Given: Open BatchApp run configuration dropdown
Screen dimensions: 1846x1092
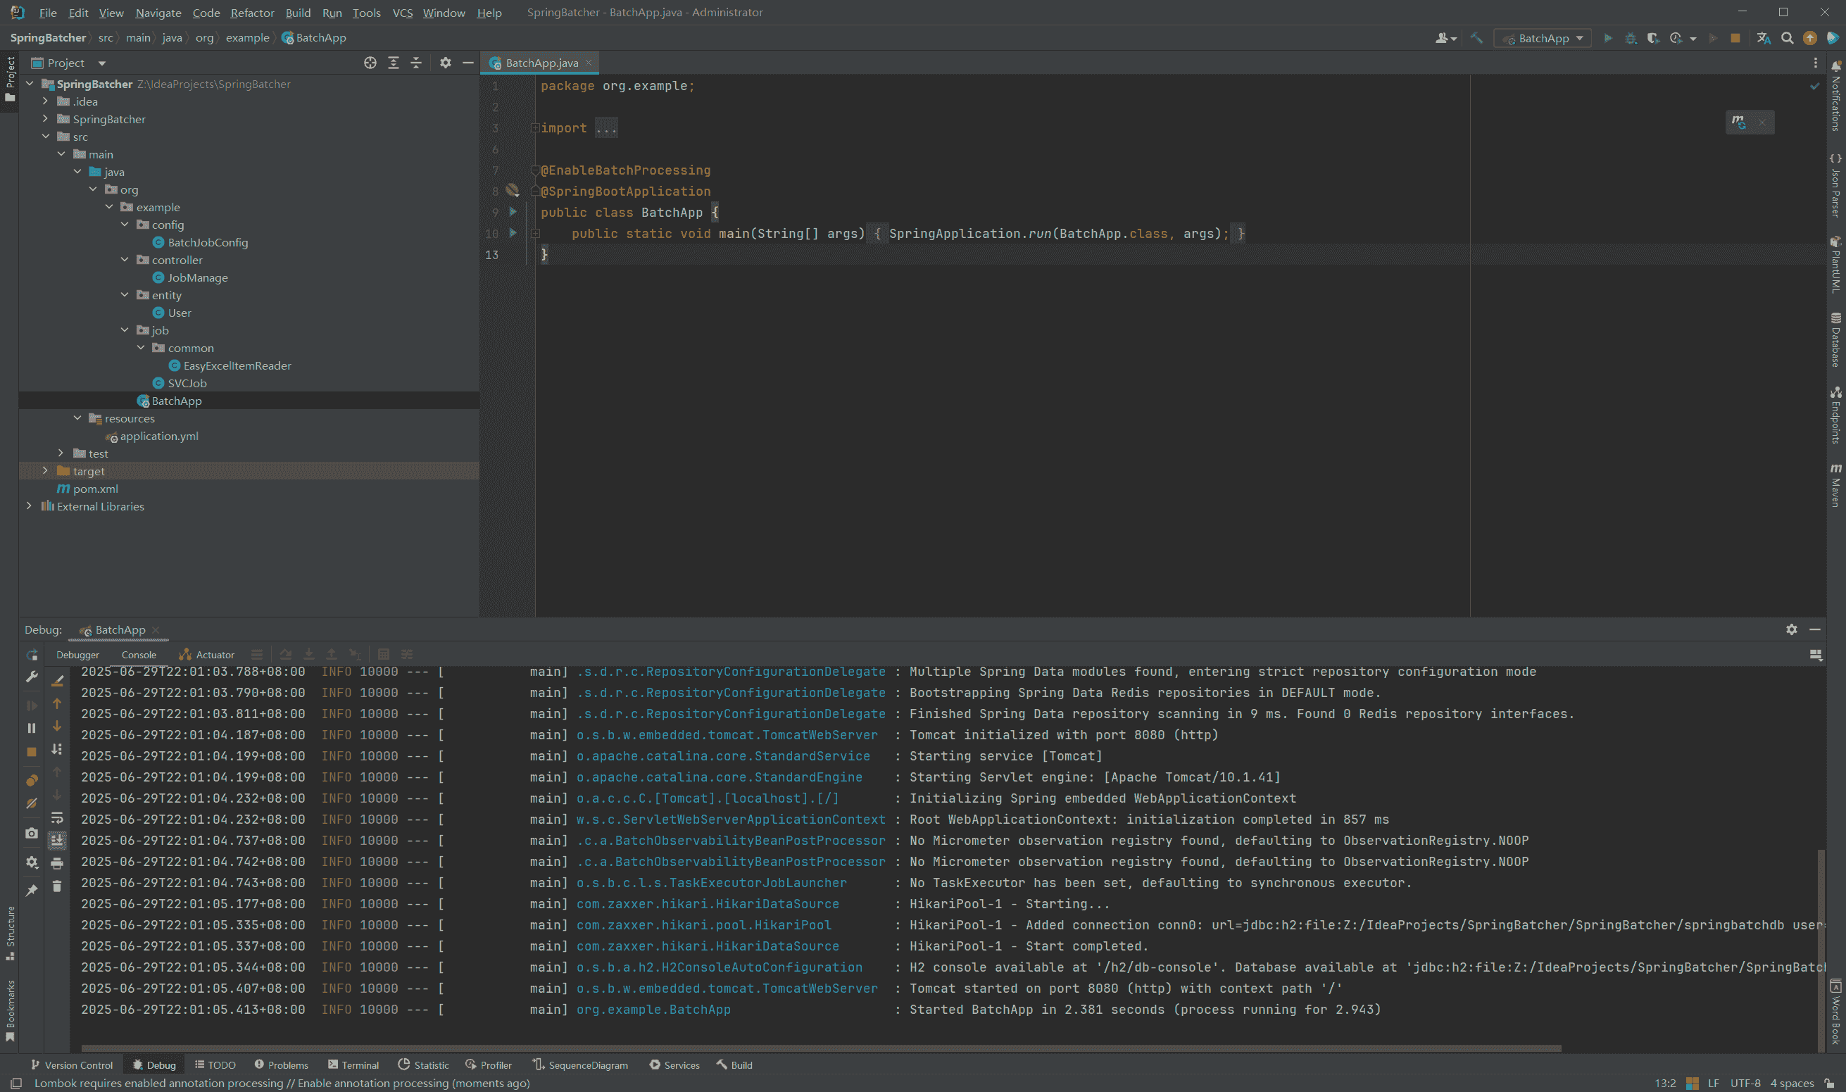Looking at the screenshot, I should (x=1543, y=38).
